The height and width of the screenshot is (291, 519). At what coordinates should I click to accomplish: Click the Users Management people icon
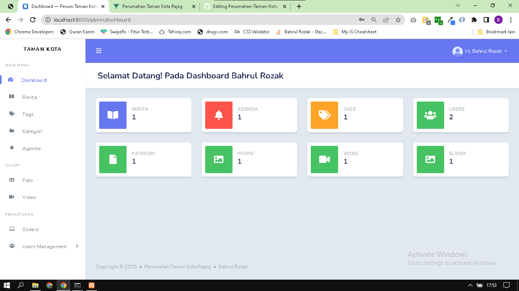(x=12, y=246)
